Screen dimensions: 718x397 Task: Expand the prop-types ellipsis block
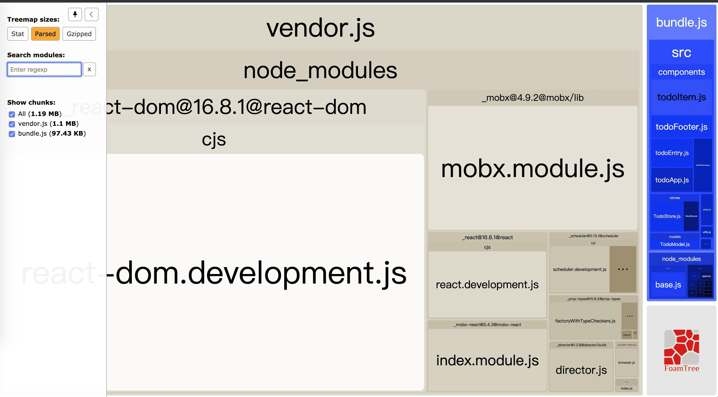629,316
